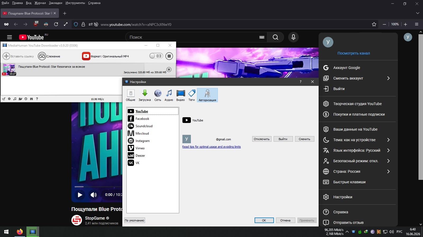Select Instagram in the services list
Viewport: 423px width, 237px height.
point(153,141)
